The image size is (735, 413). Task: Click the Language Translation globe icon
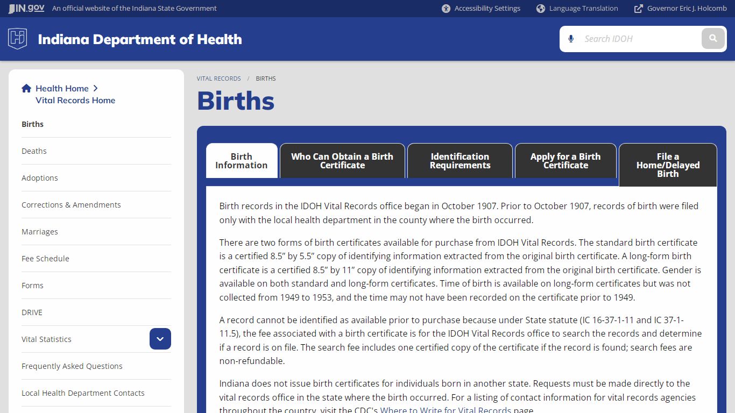(541, 9)
